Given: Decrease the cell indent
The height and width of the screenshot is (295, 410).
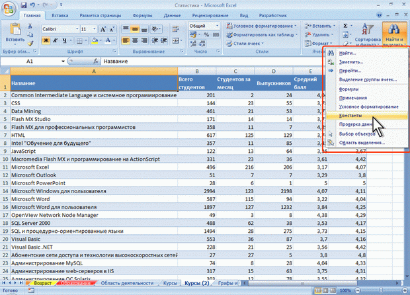Looking at the screenshot, I should coord(155,40).
